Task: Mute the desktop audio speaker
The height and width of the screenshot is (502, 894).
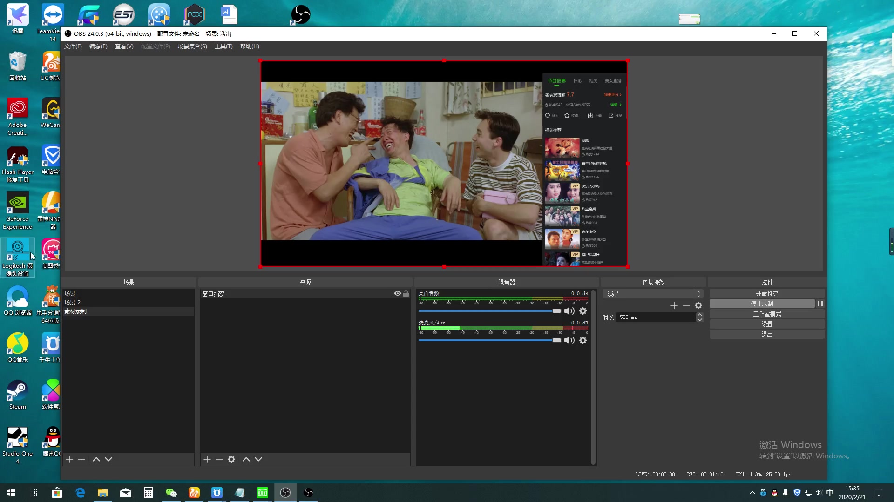Action: [569, 311]
